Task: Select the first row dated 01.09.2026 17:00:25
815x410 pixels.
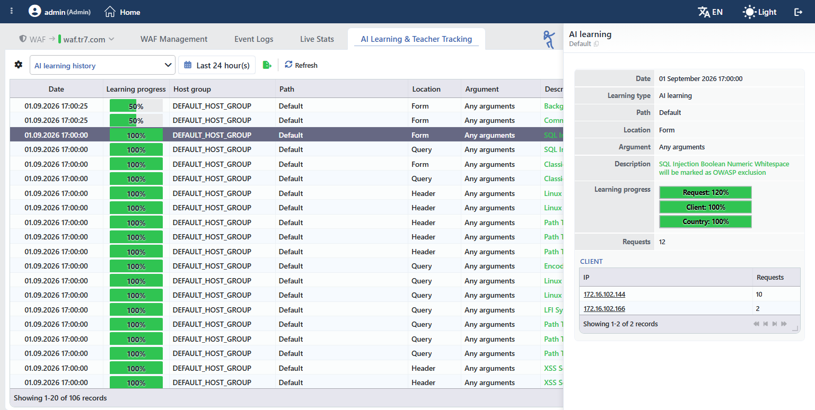Action: coord(286,106)
